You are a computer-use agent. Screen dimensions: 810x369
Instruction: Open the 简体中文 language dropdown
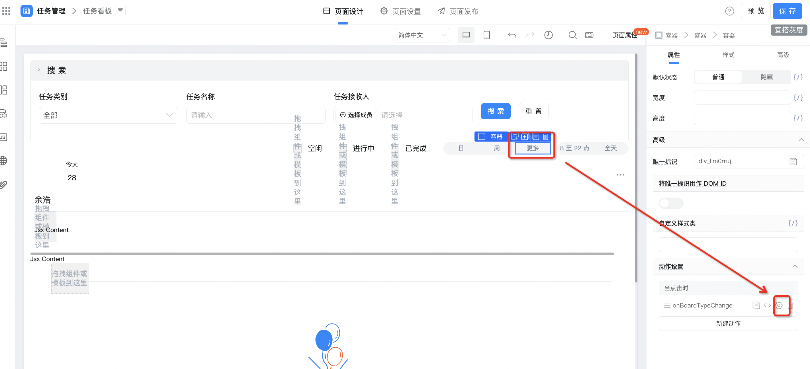[422, 35]
